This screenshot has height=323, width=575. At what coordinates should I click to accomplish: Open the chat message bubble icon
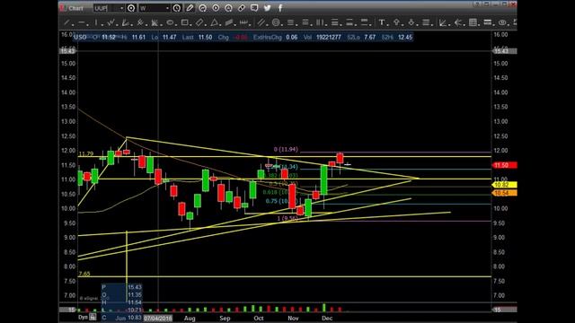pos(254,8)
